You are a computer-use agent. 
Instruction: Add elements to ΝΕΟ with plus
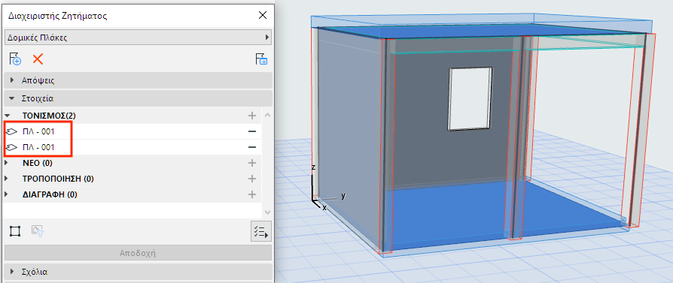[x=252, y=163]
